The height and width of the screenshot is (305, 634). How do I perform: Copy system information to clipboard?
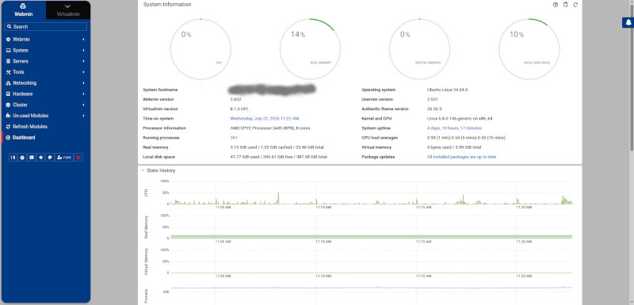coord(565,5)
